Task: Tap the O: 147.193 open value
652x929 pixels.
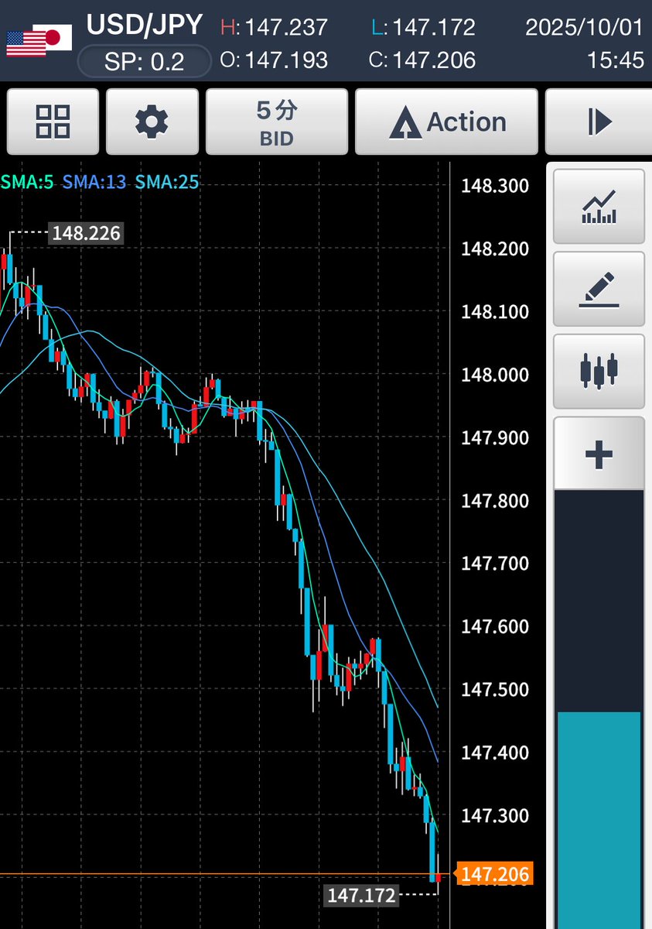Action: (275, 60)
